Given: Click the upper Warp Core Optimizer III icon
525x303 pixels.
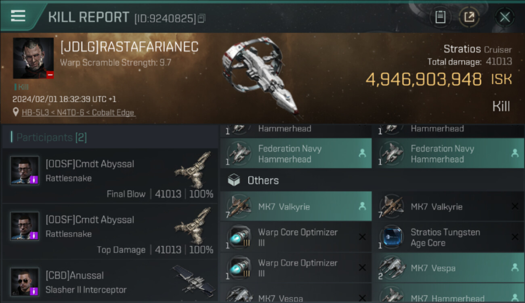Looking at the screenshot, I should click(x=239, y=237).
